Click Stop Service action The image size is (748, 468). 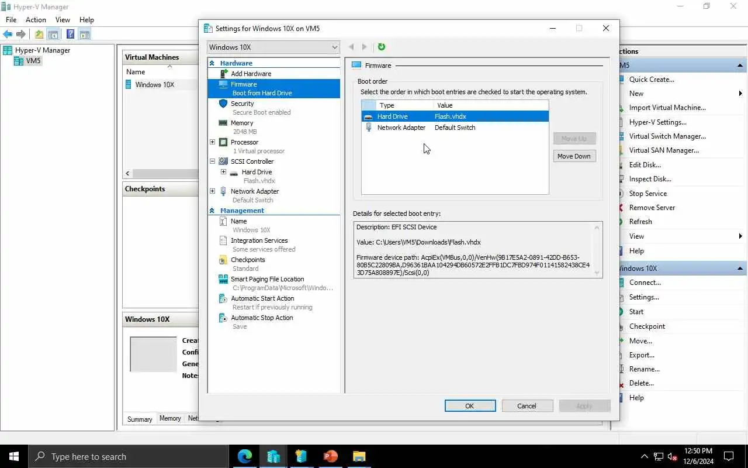(x=647, y=194)
